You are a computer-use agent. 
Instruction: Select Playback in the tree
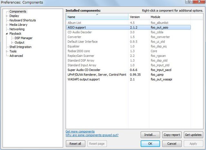pyautogui.click(x=15, y=34)
